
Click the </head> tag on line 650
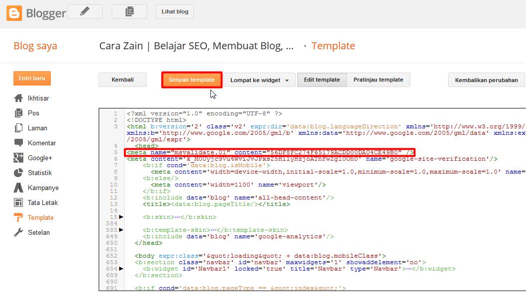point(148,243)
